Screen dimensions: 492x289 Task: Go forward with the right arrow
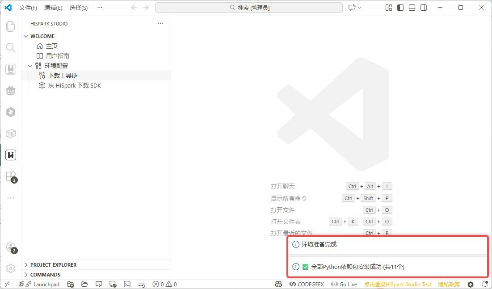(146, 8)
